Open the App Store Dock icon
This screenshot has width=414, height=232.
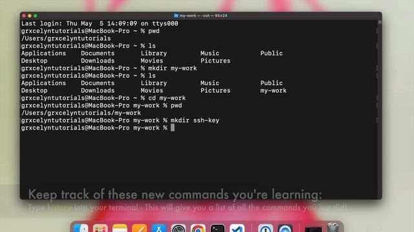pyautogui.click(x=159, y=228)
